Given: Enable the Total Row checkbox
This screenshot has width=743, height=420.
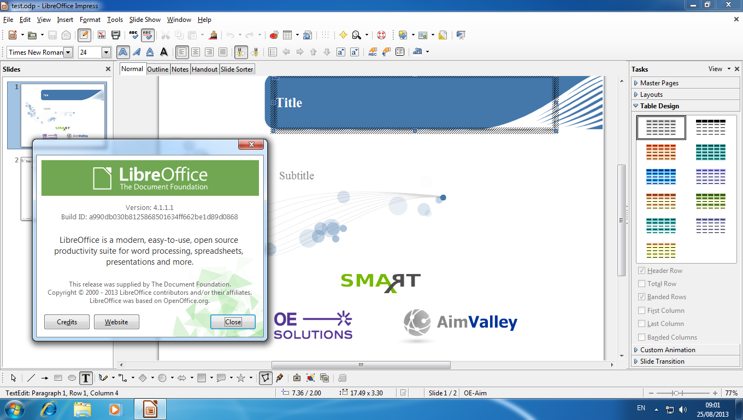Looking at the screenshot, I should pyautogui.click(x=641, y=284).
